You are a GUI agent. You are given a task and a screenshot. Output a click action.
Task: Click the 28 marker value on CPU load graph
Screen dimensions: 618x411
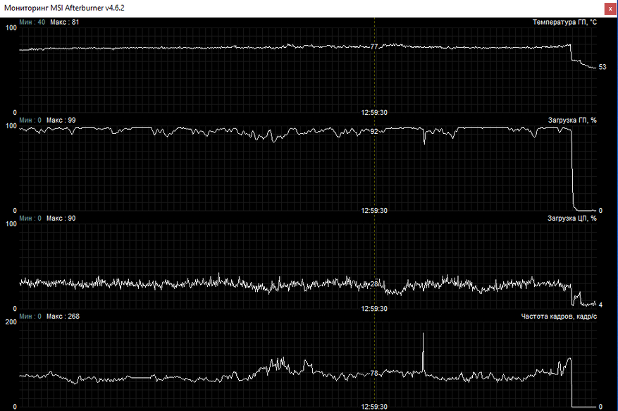(x=374, y=283)
